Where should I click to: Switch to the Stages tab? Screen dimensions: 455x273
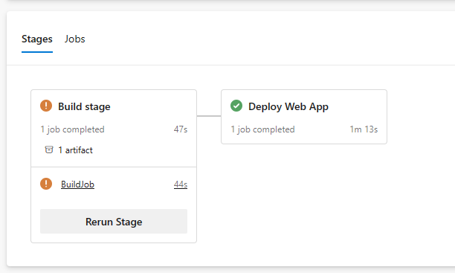click(37, 39)
